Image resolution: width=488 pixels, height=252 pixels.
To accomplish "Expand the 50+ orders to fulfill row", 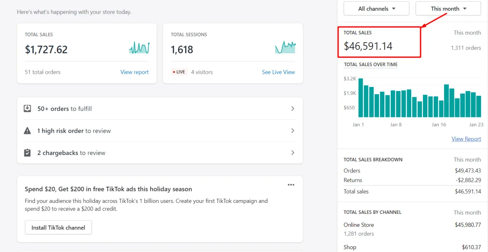I will [x=293, y=108].
